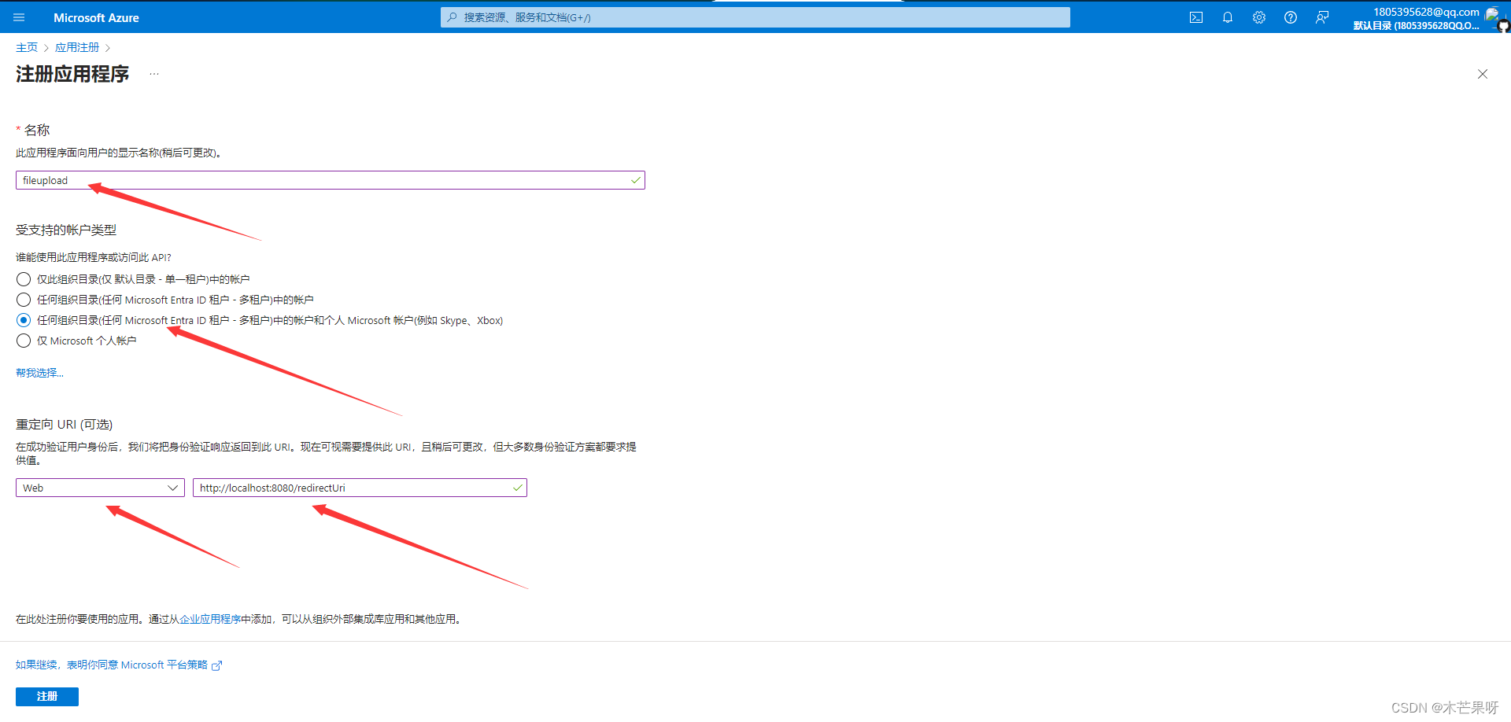Go to 主页 breadcrumb
This screenshot has height=722, width=1511.
click(27, 47)
